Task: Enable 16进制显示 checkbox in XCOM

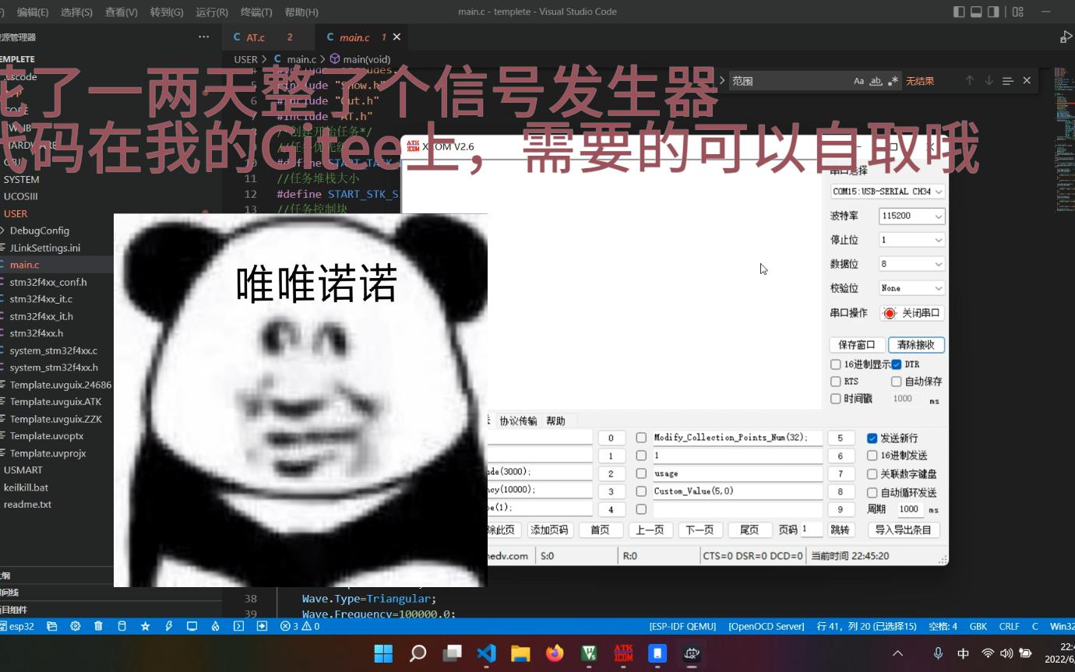Action: pyautogui.click(x=836, y=364)
